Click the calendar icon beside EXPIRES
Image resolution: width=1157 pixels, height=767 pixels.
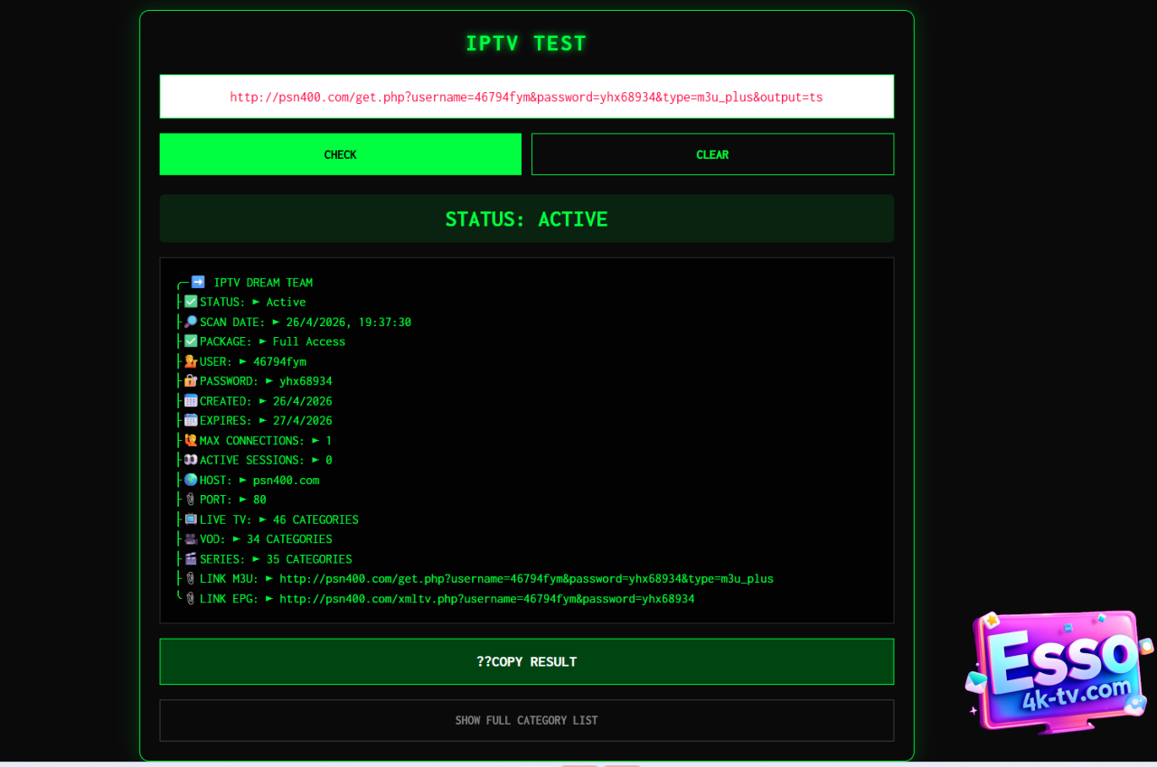coord(191,420)
